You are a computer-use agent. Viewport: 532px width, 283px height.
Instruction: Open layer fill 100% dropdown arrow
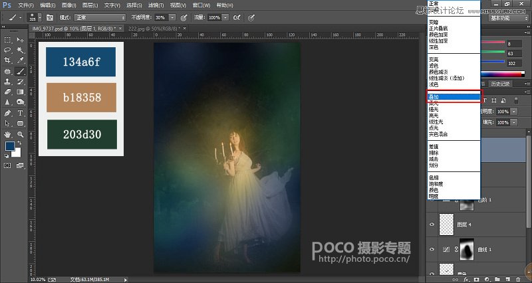point(514,122)
